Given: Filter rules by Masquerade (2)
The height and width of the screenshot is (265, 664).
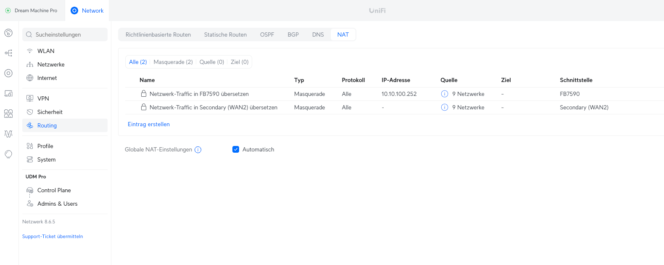Looking at the screenshot, I should [173, 62].
